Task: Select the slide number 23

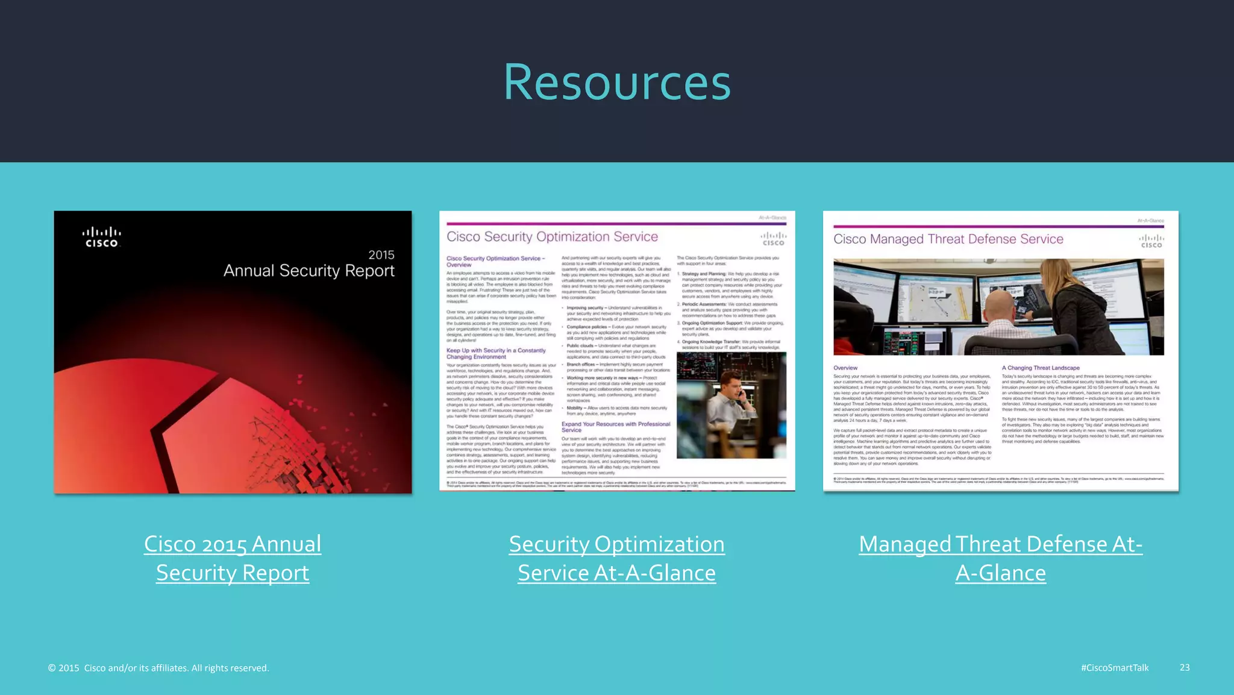Action: [x=1185, y=667]
